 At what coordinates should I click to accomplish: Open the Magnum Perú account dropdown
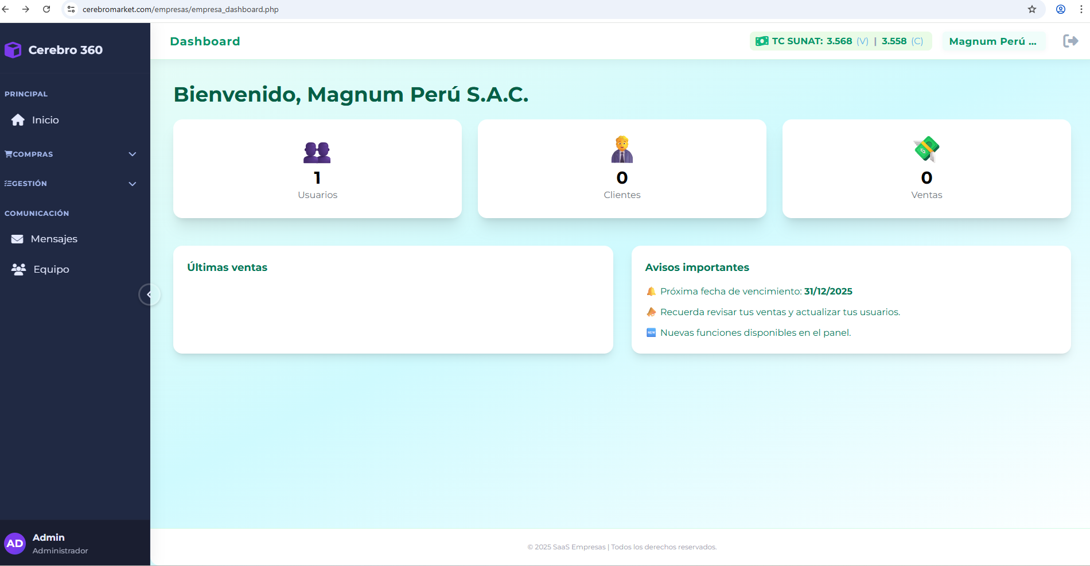(x=992, y=41)
